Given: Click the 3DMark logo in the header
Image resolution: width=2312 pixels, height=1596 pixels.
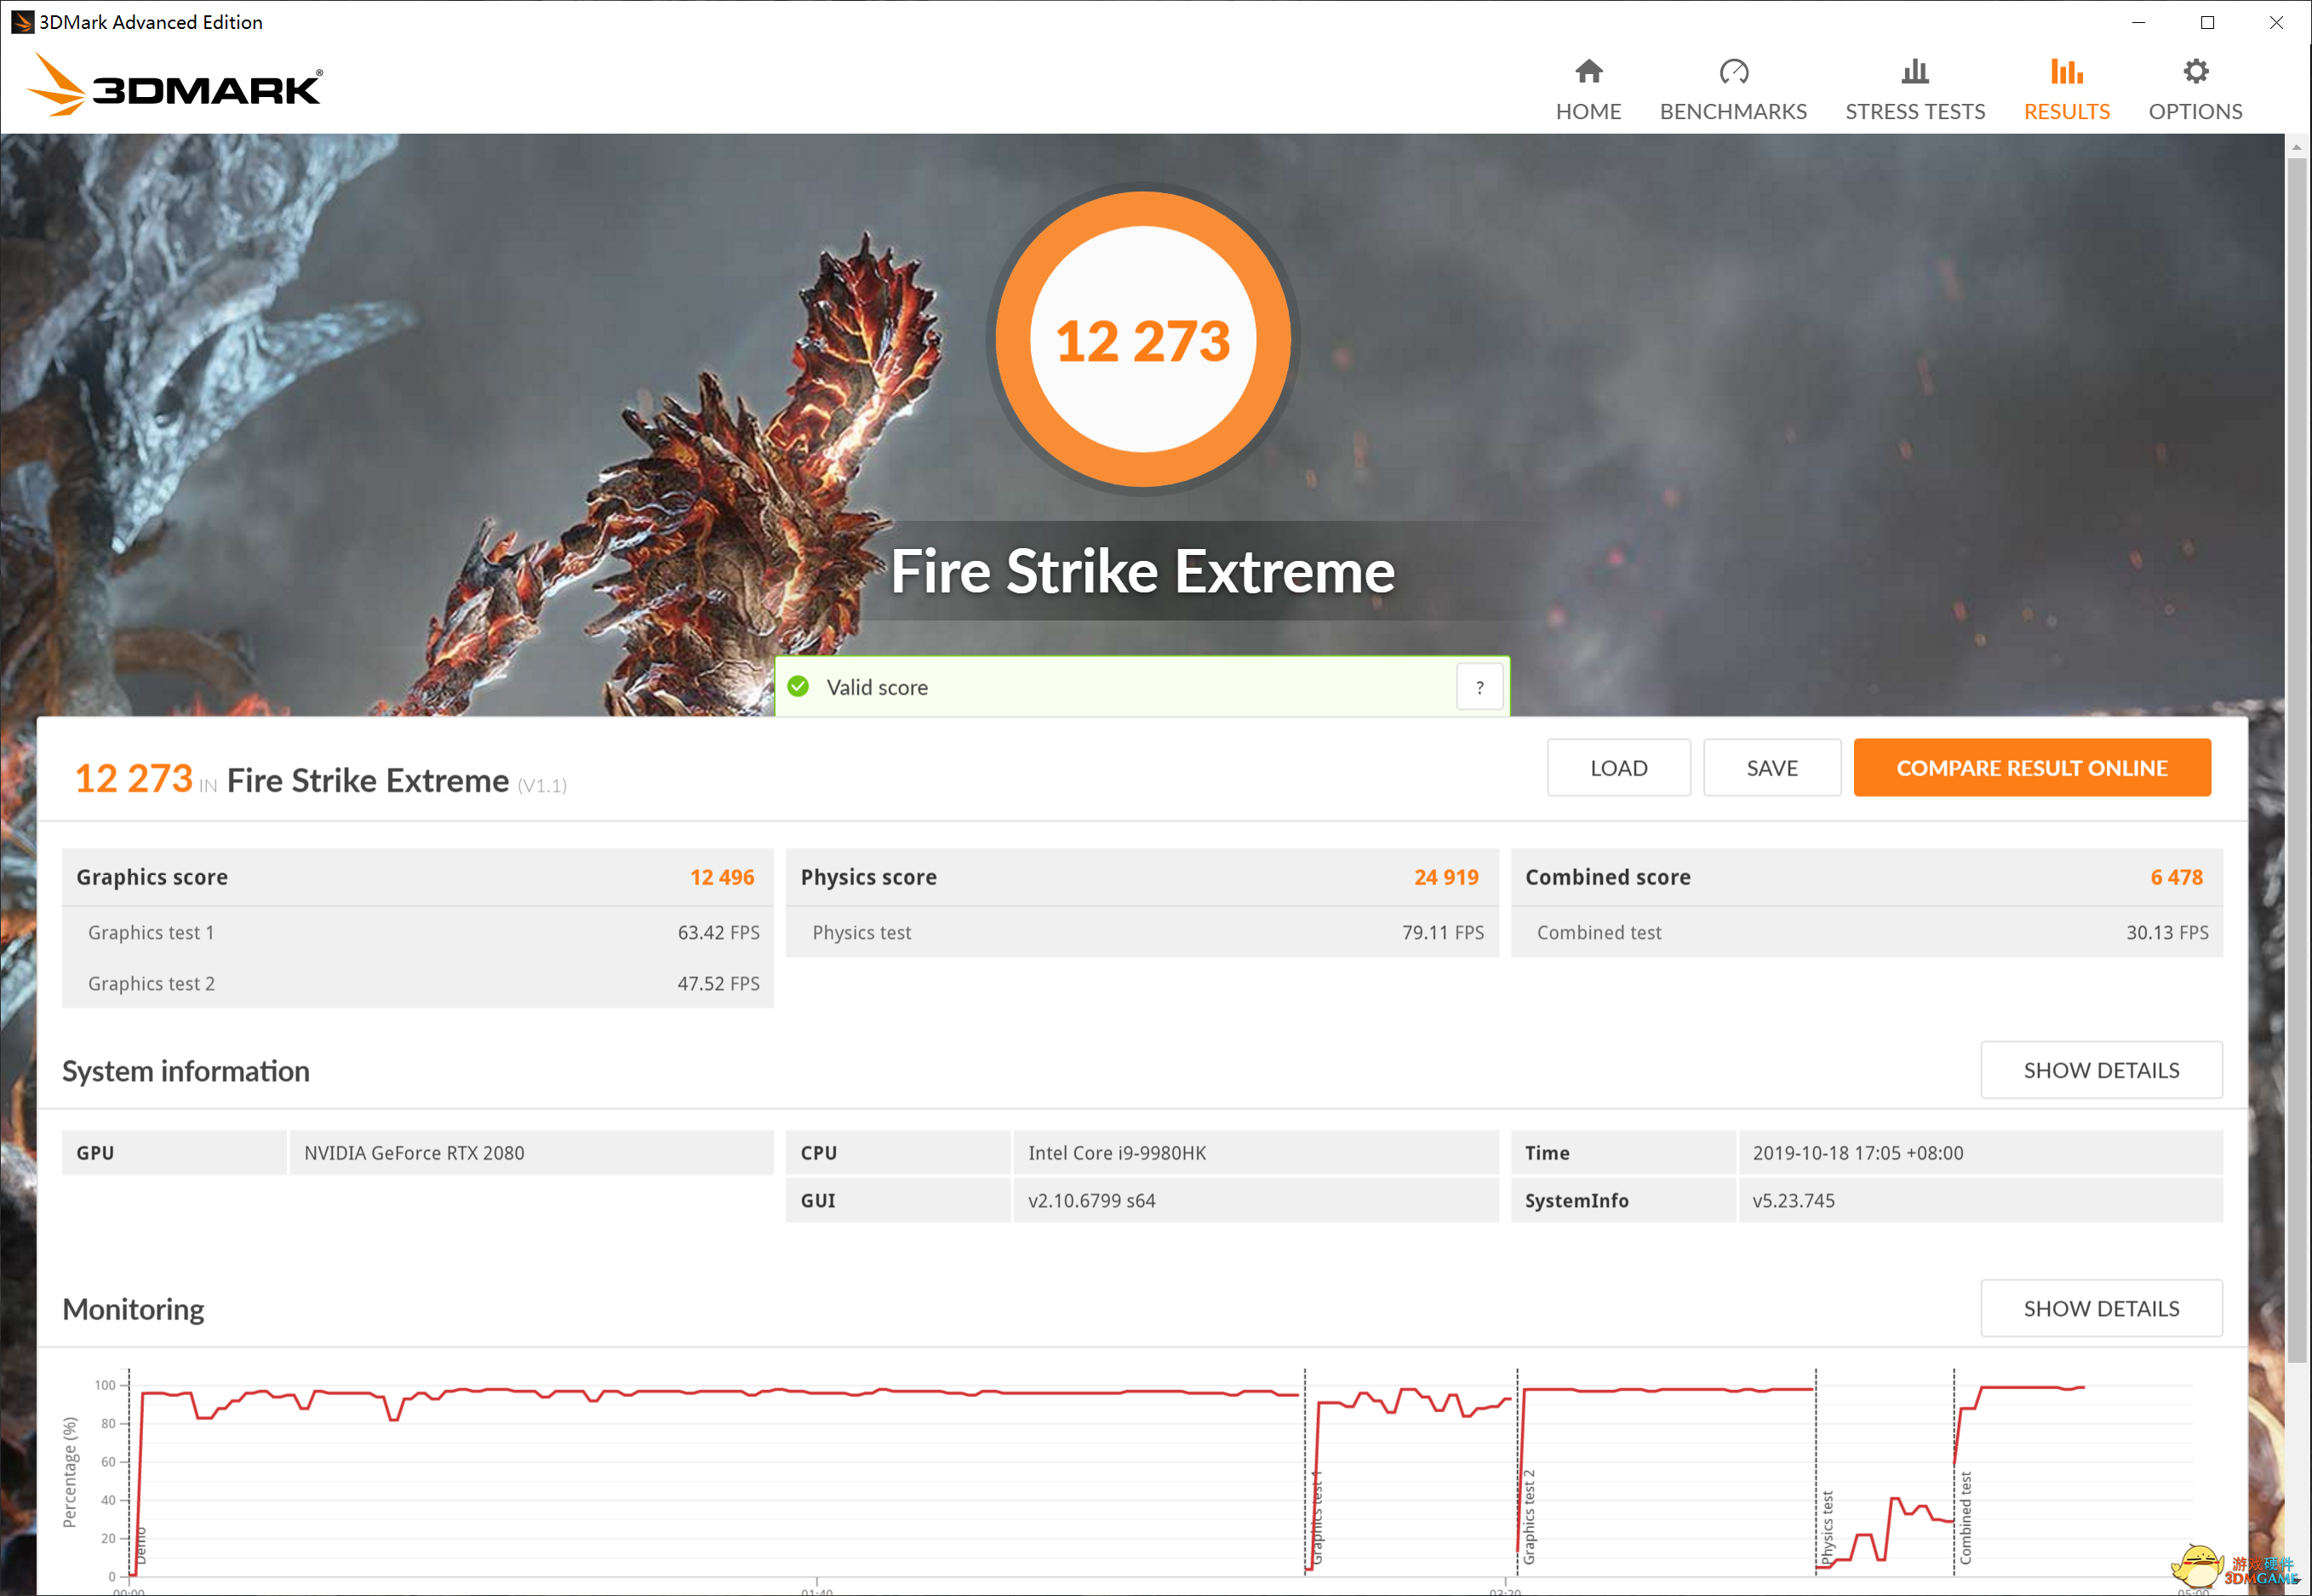Looking at the screenshot, I should (x=175, y=86).
